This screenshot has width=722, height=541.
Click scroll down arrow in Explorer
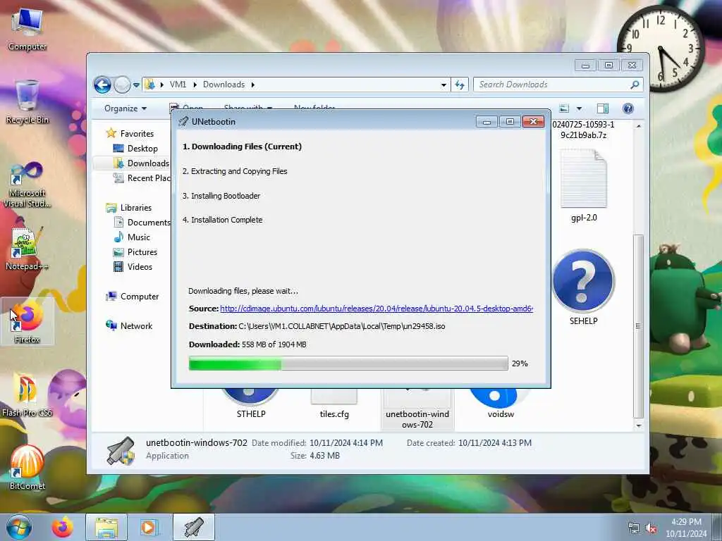click(x=638, y=425)
